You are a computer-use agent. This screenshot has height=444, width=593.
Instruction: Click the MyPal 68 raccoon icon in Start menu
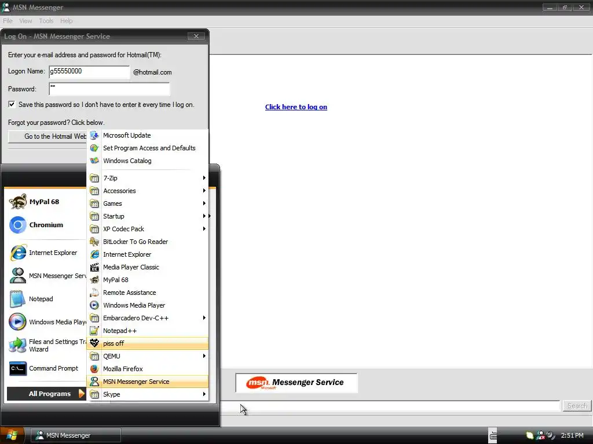pos(18,202)
